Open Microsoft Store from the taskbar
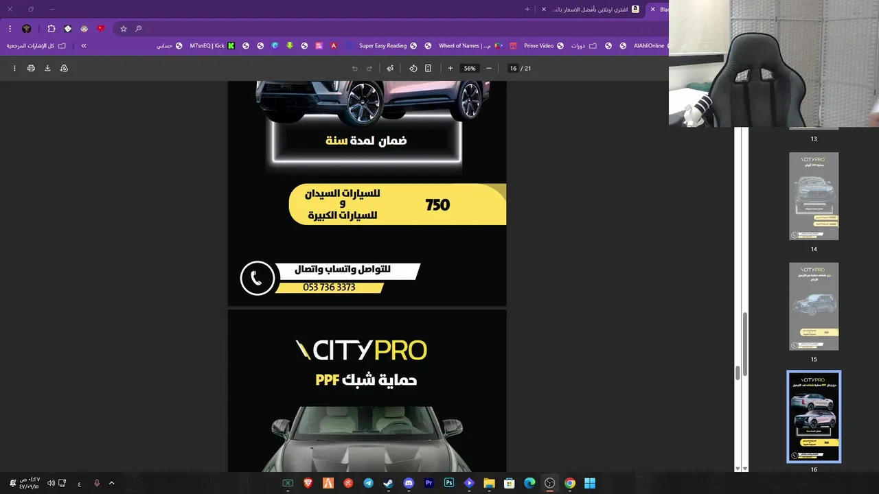The height and width of the screenshot is (494, 879). click(510, 483)
